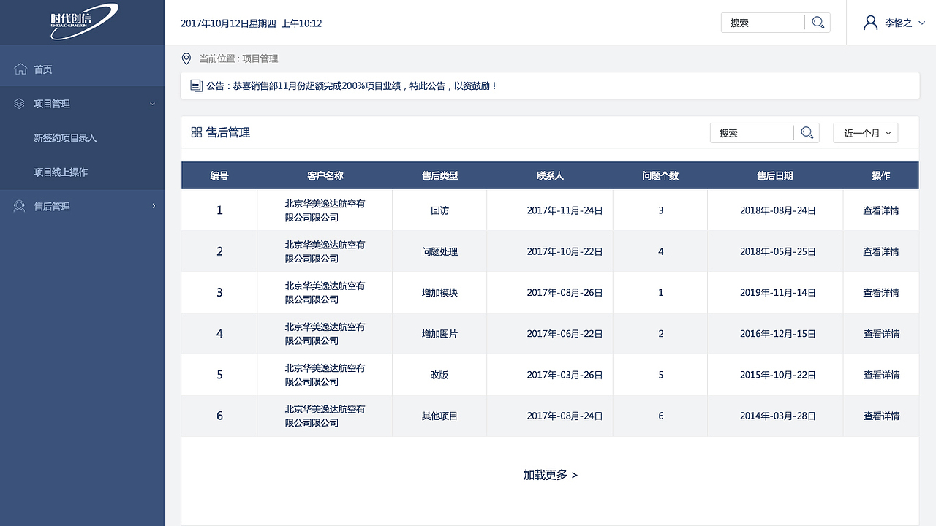Image resolution: width=936 pixels, height=526 pixels.
Task: Click the top header search magnifier icon
Action: pyautogui.click(x=818, y=23)
